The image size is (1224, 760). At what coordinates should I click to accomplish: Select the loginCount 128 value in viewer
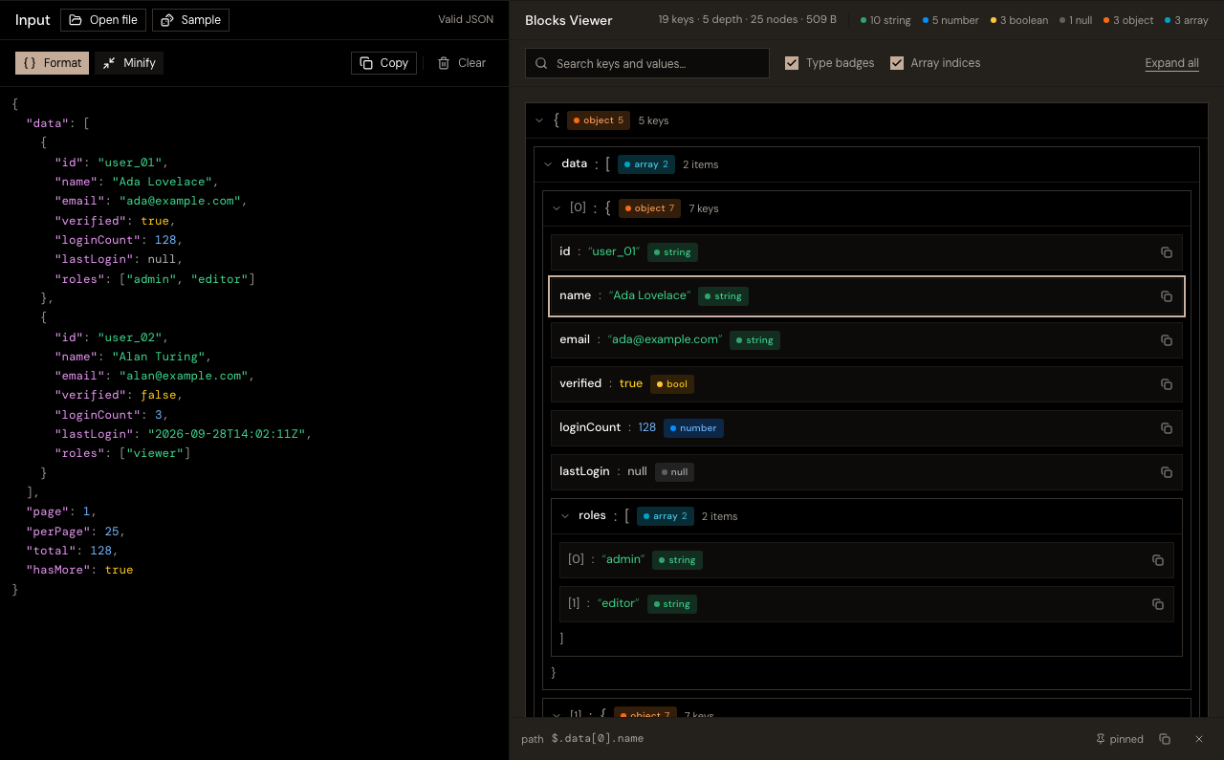coord(647,427)
